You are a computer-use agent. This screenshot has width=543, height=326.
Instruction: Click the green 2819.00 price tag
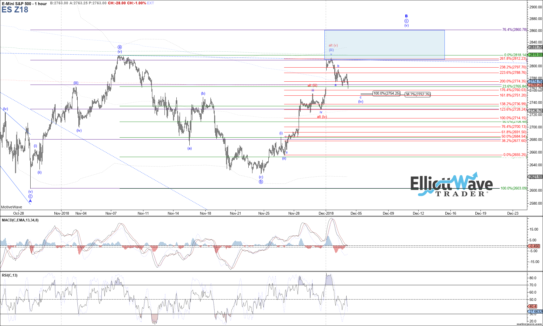pyautogui.click(x=535, y=55)
